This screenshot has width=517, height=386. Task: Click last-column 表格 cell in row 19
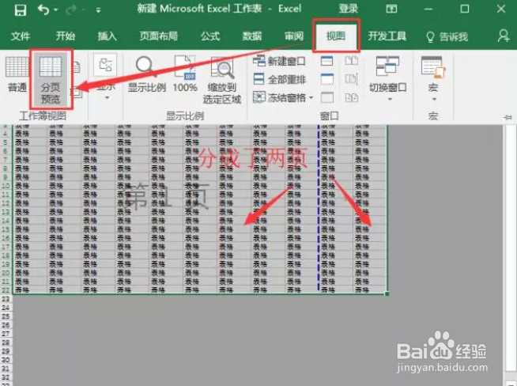[370, 264]
